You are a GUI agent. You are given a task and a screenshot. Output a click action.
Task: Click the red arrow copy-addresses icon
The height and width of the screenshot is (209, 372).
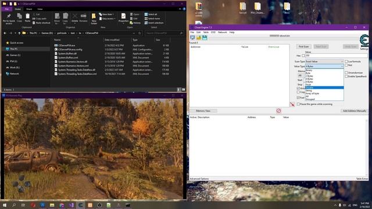click(x=292, y=105)
